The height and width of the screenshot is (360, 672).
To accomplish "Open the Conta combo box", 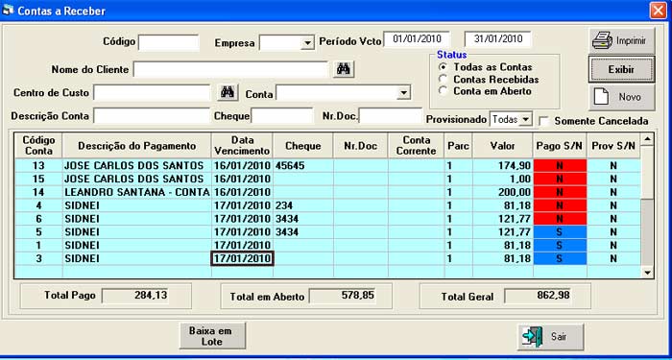I will click(x=403, y=92).
